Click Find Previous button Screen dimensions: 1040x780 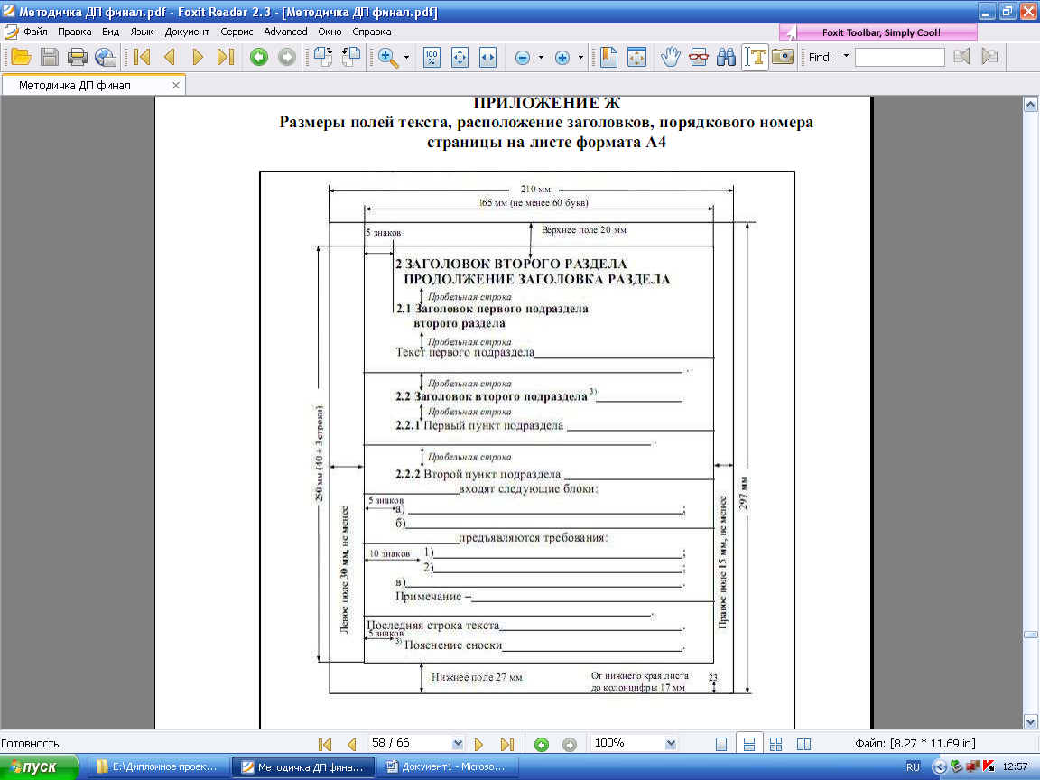click(x=961, y=57)
